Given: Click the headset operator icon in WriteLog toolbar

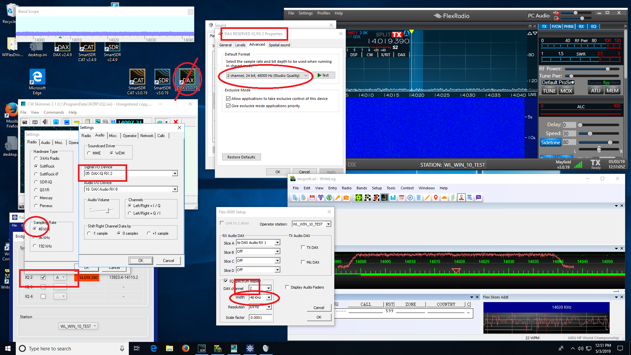Looking at the screenshot, I should [461, 198].
